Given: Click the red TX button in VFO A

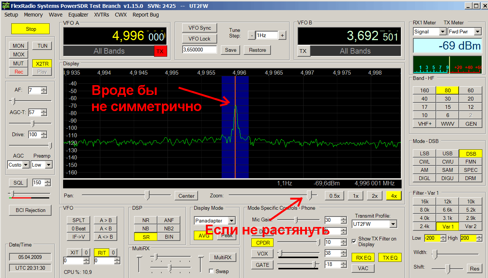Looking at the screenshot, I should pyautogui.click(x=160, y=51).
